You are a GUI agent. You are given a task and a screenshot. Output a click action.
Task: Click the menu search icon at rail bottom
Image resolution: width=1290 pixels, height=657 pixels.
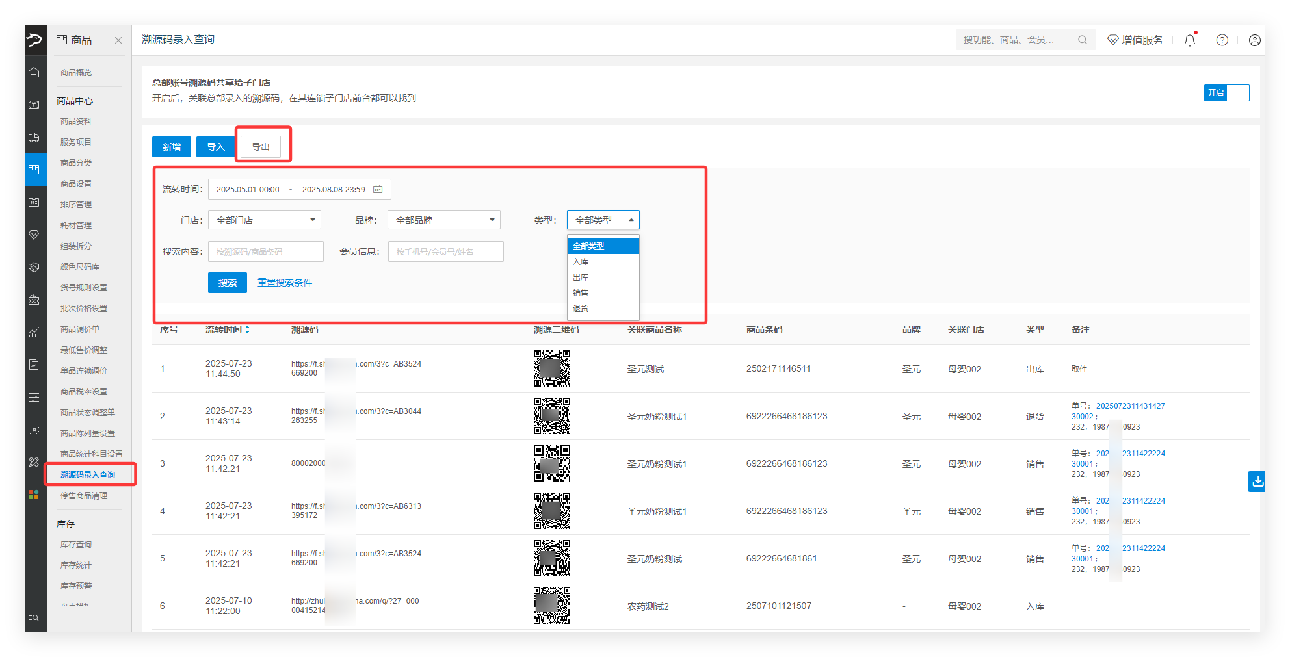pyautogui.click(x=34, y=616)
